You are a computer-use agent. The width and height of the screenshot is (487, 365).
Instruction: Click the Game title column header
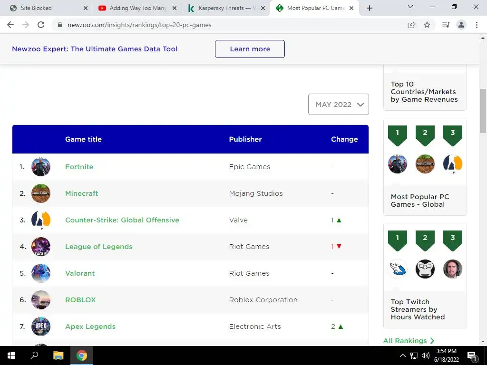[83, 139]
